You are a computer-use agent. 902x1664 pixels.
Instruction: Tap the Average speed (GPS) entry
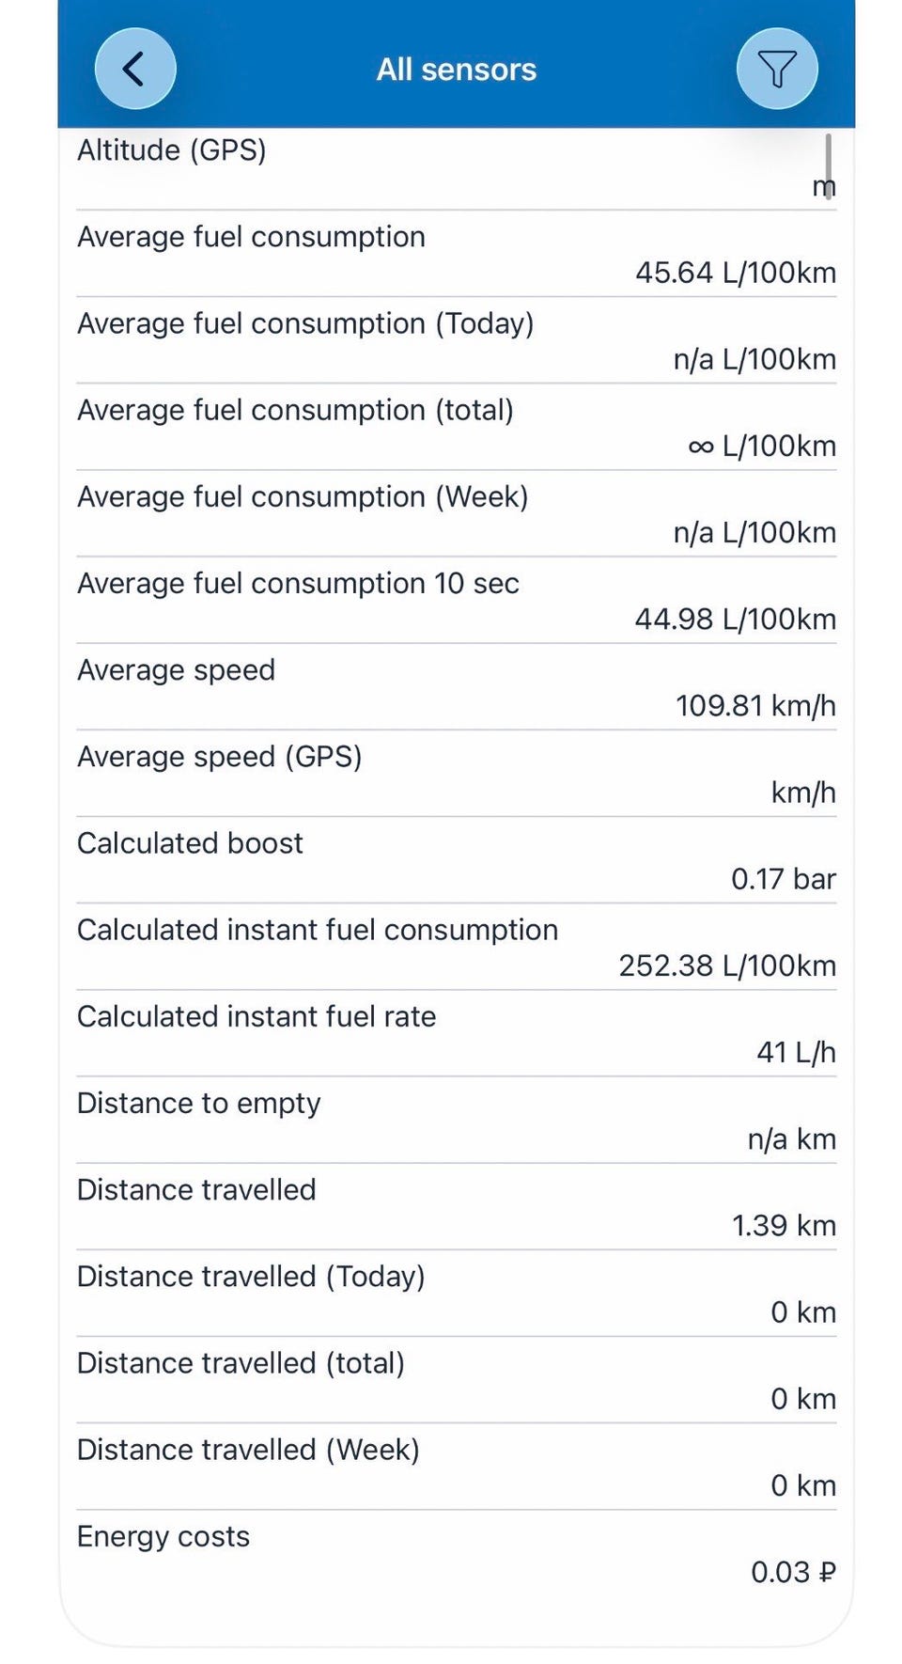tap(457, 773)
